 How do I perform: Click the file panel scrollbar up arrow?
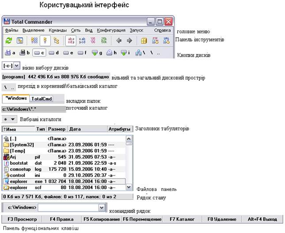pyautogui.click(x=129, y=139)
